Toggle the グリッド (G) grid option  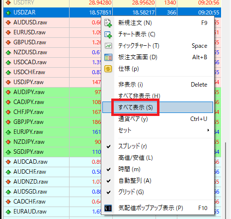157,192
